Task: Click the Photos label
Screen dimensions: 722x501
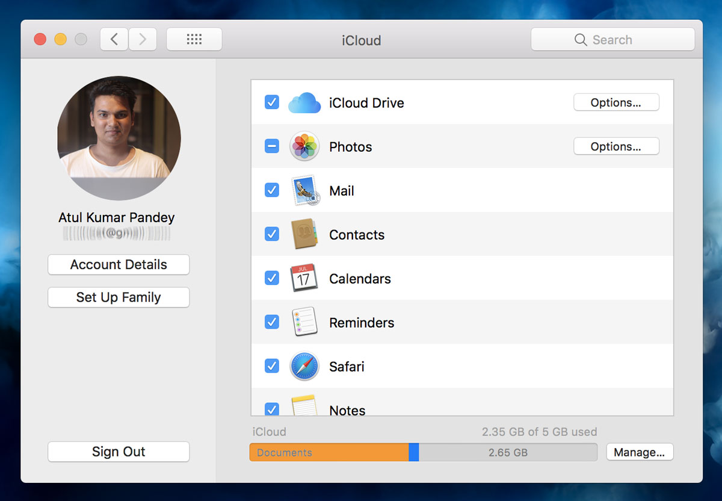Action: 351,147
